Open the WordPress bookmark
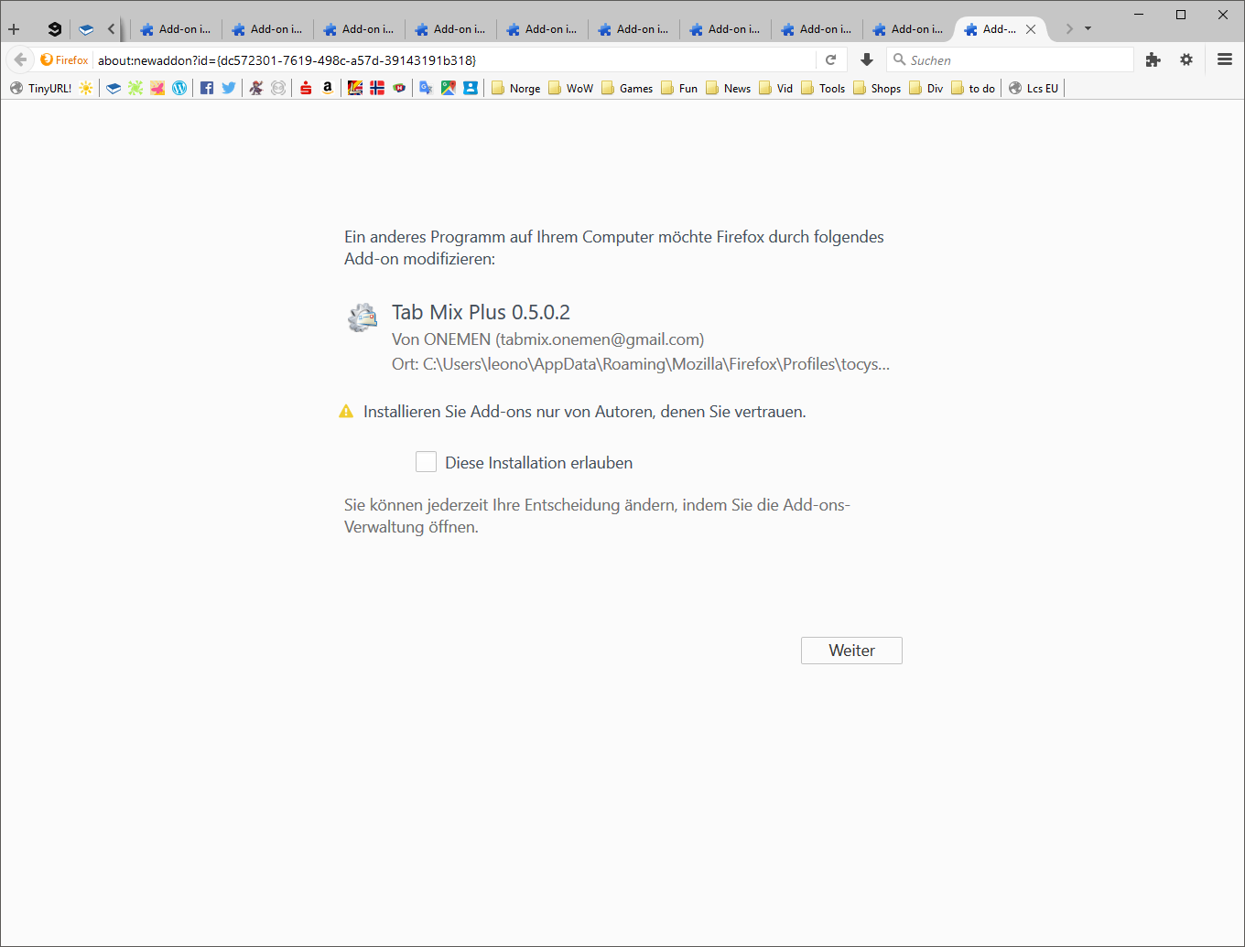This screenshot has height=947, width=1245. (179, 89)
